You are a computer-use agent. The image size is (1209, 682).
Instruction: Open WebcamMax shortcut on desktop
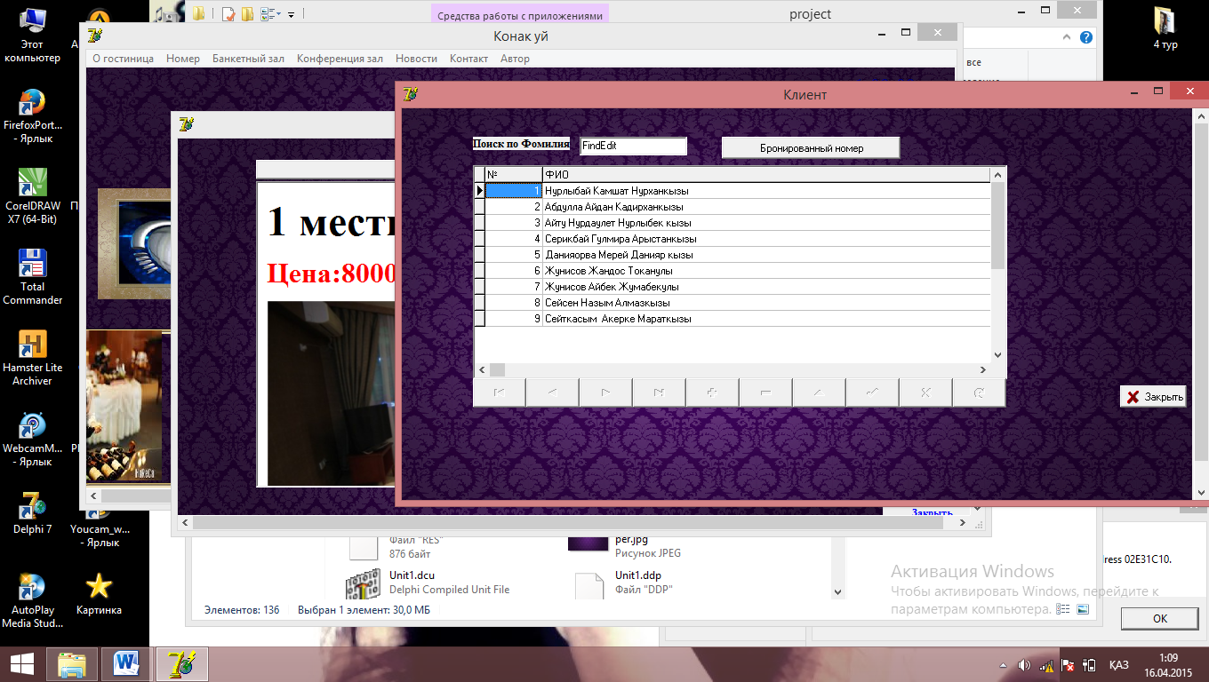pyautogui.click(x=33, y=440)
